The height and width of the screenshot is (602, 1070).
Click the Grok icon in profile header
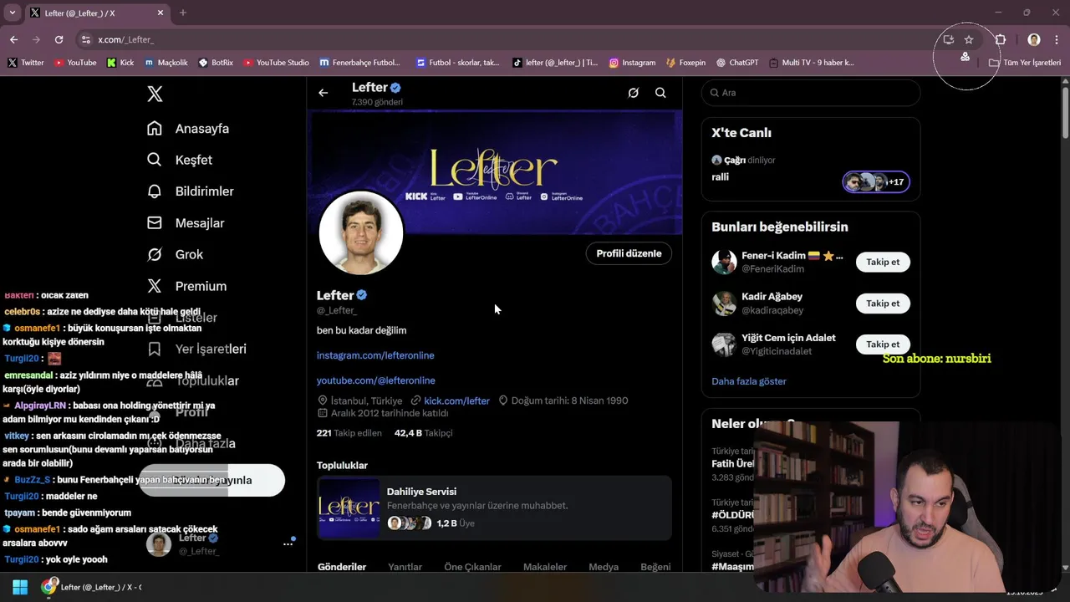(x=634, y=93)
